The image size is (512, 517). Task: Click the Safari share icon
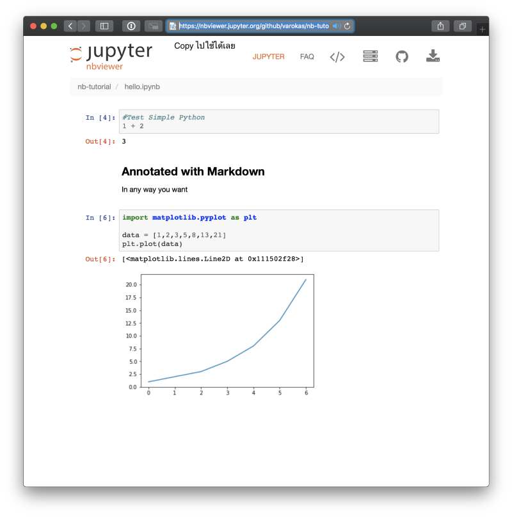pos(440,26)
